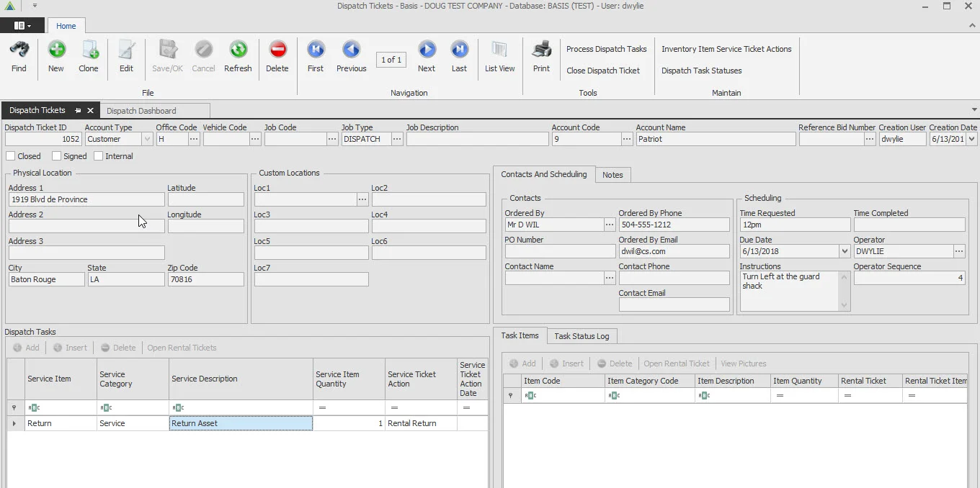This screenshot has width=980, height=488.
Task: Open Contact Name lookup ellipsis
Action: [x=610, y=278]
